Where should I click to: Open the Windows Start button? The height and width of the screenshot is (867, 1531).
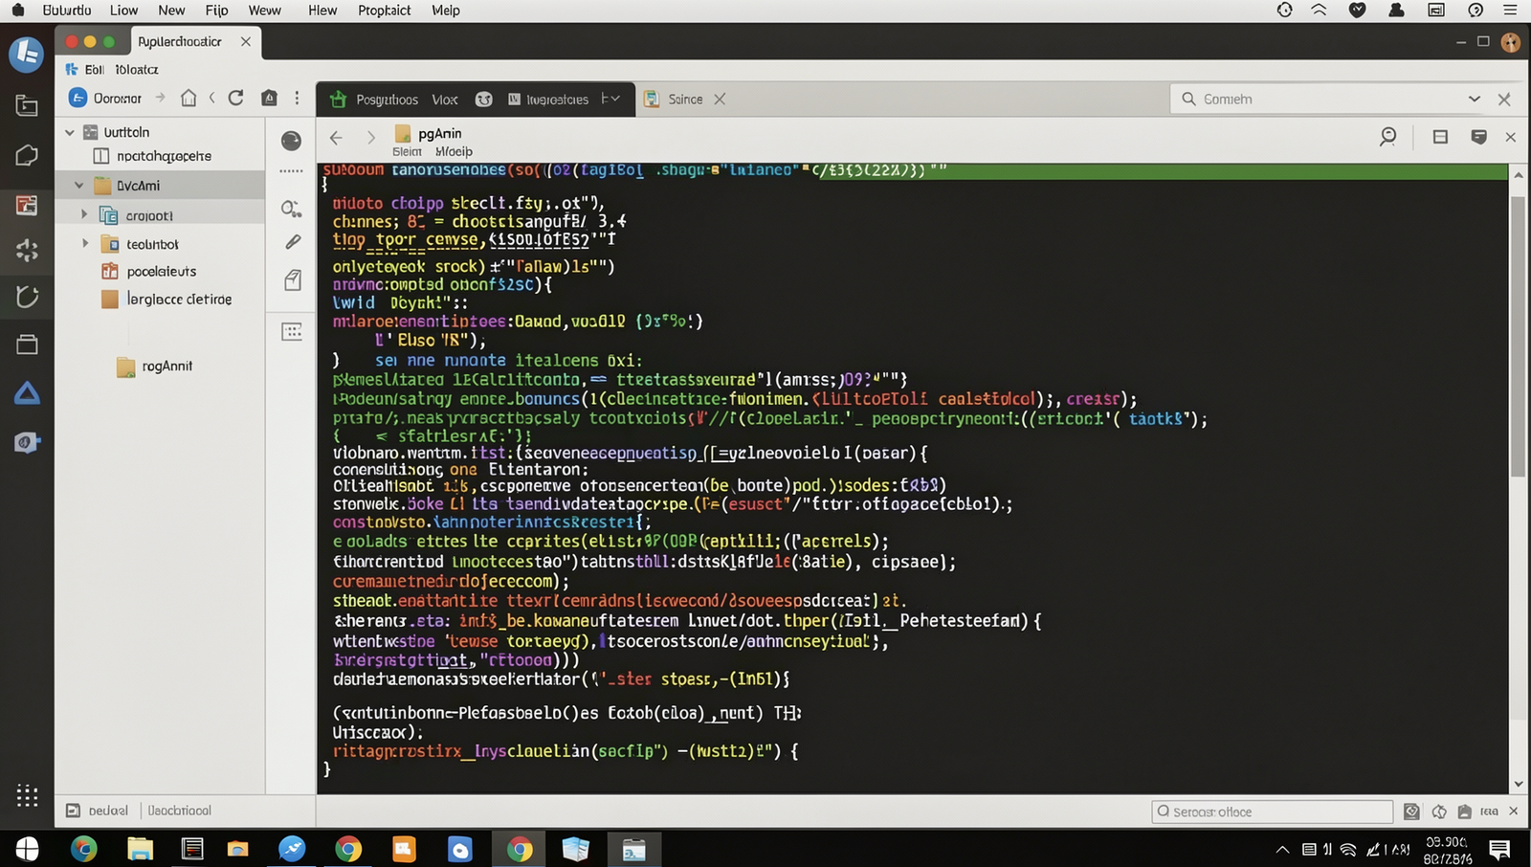click(x=27, y=849)
